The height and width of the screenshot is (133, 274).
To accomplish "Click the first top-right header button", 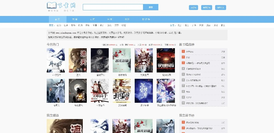I will pyautogui.click(x=193, y=7).
